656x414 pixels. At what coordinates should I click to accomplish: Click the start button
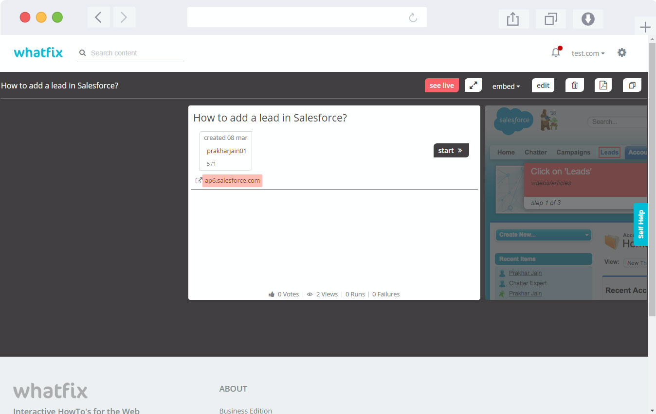[451, 151]
